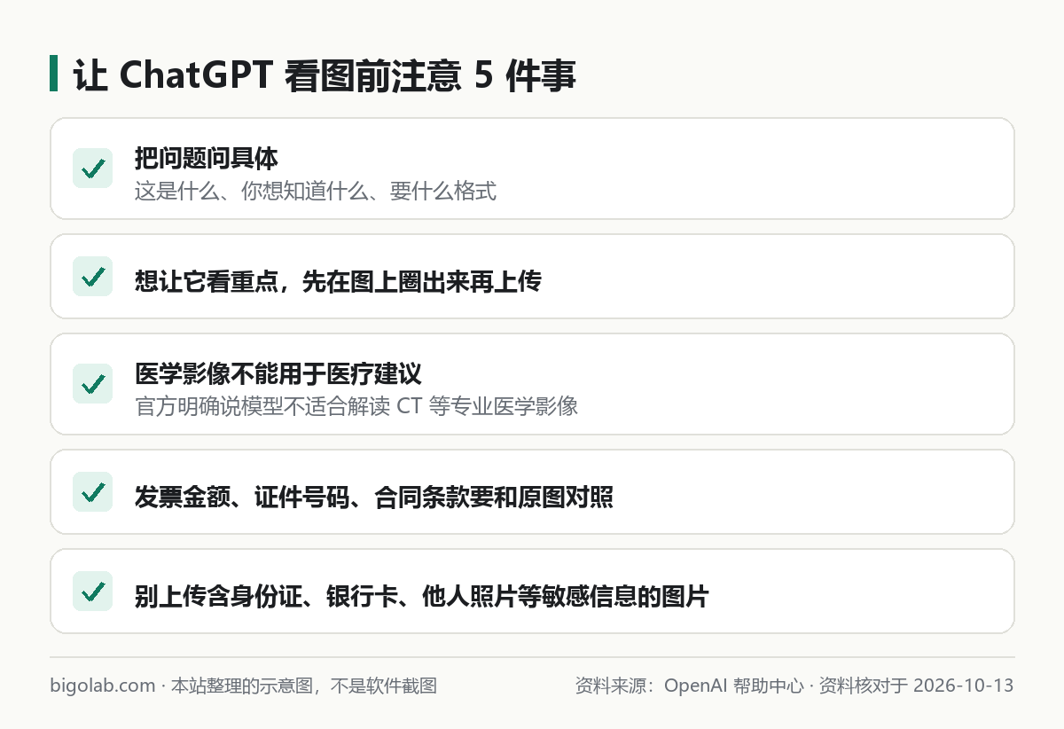Toggle the checkmark beside 想让它看重点
The width and height of the screenshot is (1064, 729).
[x=92, y=277]
